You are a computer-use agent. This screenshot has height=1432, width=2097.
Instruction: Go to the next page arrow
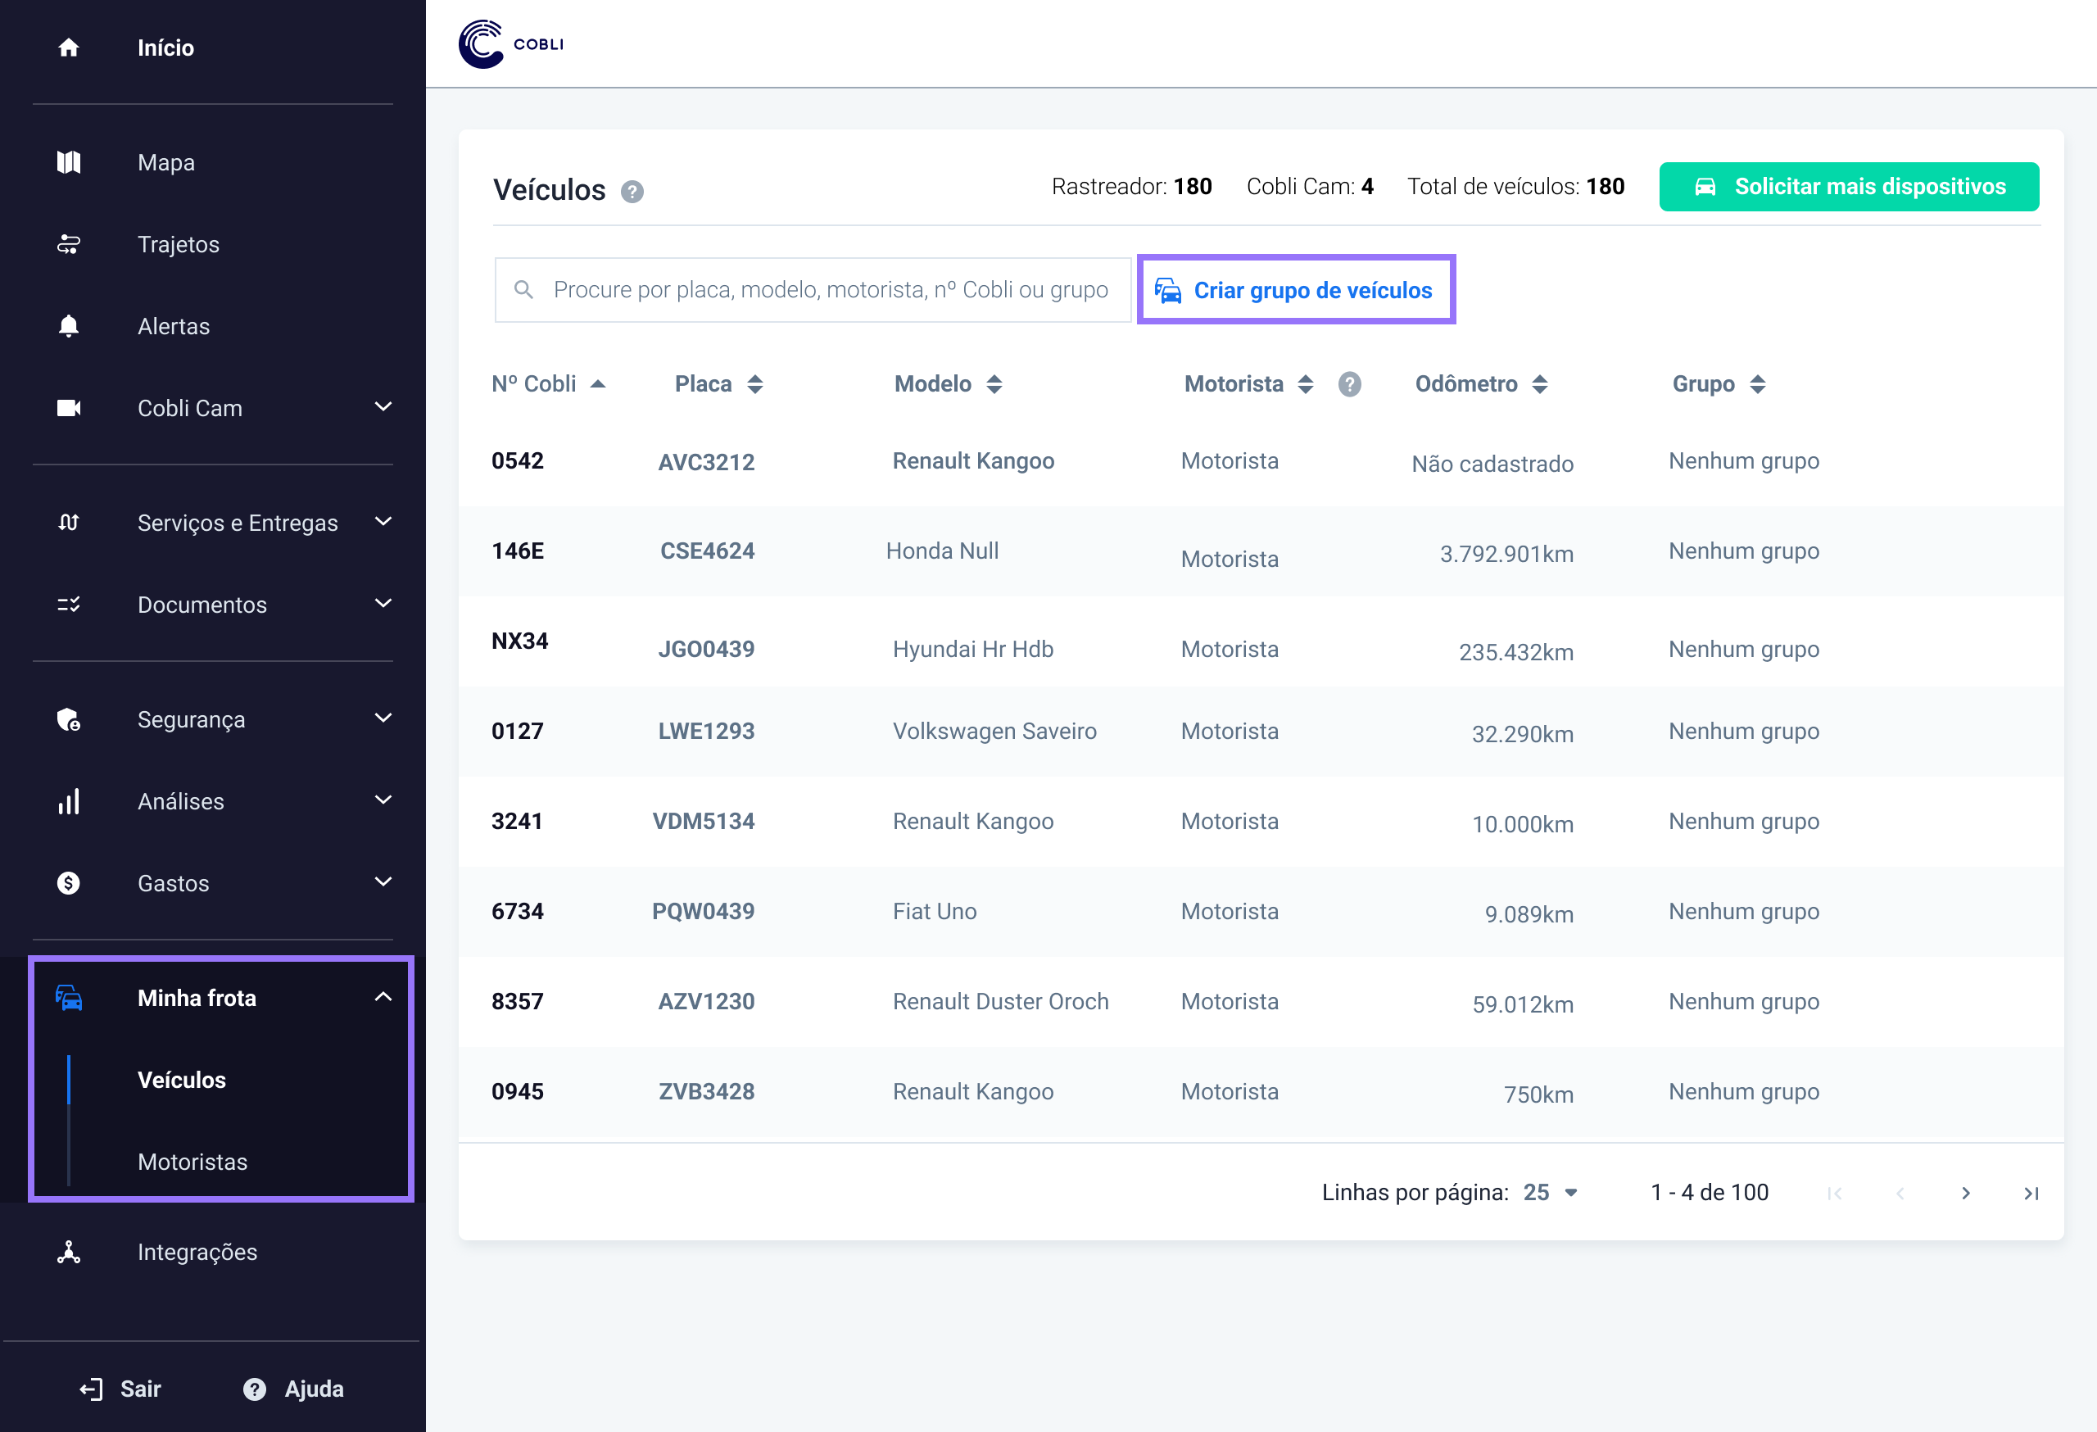[x=1965, y=1193]
